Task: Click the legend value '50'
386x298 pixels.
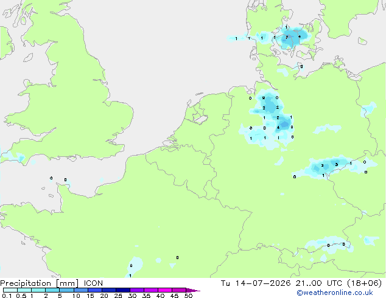Action: tap(189, 296)
